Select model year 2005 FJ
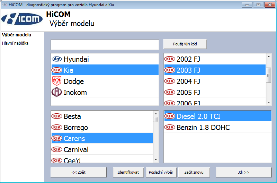This screenshot has height=183, width=277. pyautogui.click(x=215, y=92)
